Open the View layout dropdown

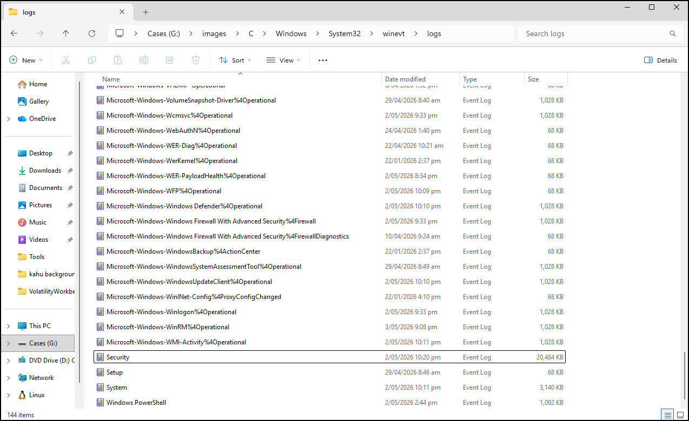pos(284,60)
